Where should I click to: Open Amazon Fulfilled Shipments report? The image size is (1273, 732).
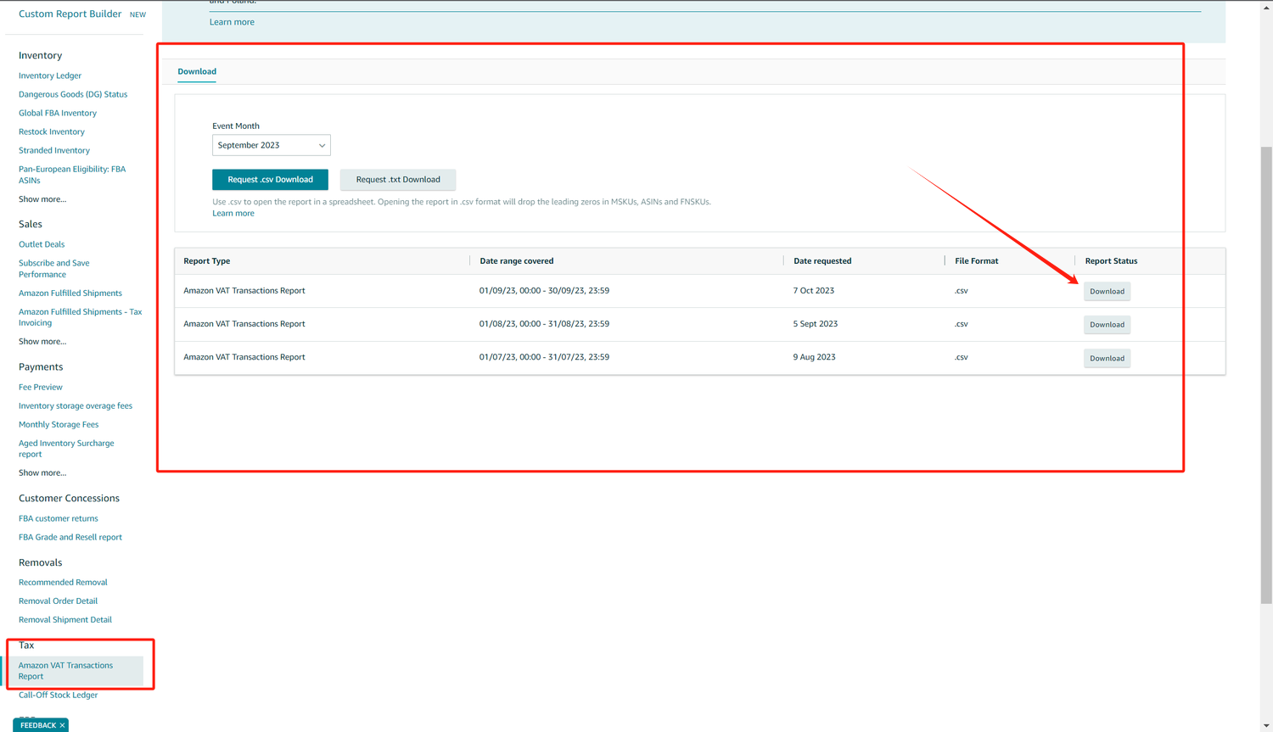(70, 293)
